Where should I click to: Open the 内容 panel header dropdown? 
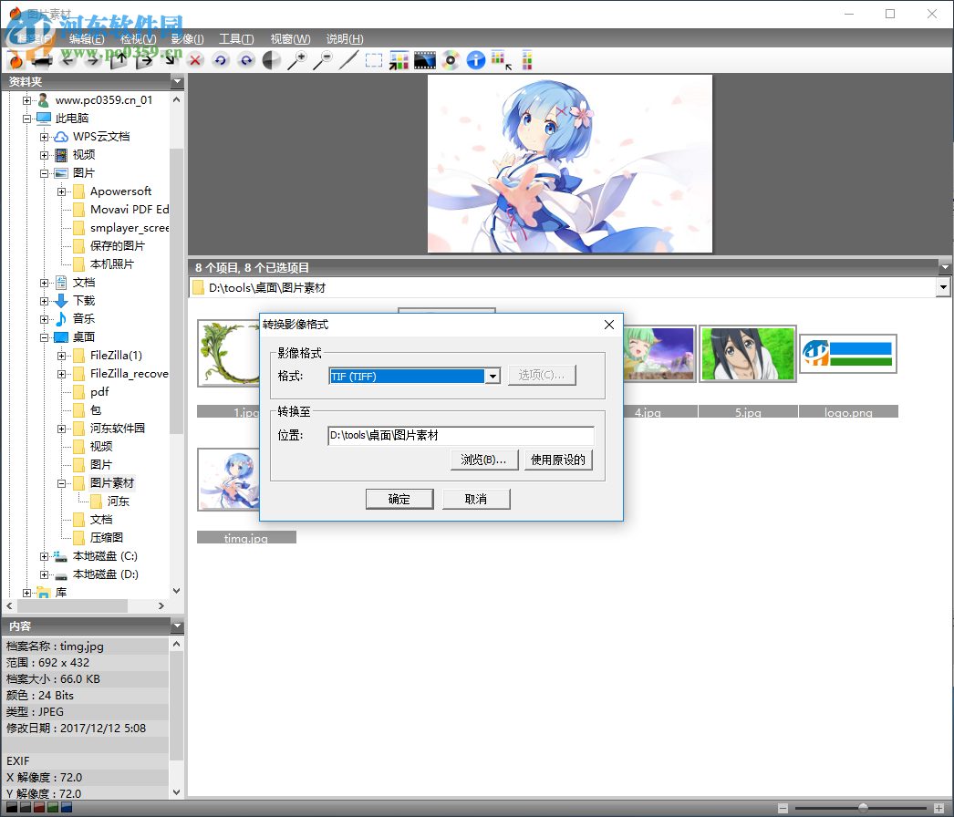(177, 626)
